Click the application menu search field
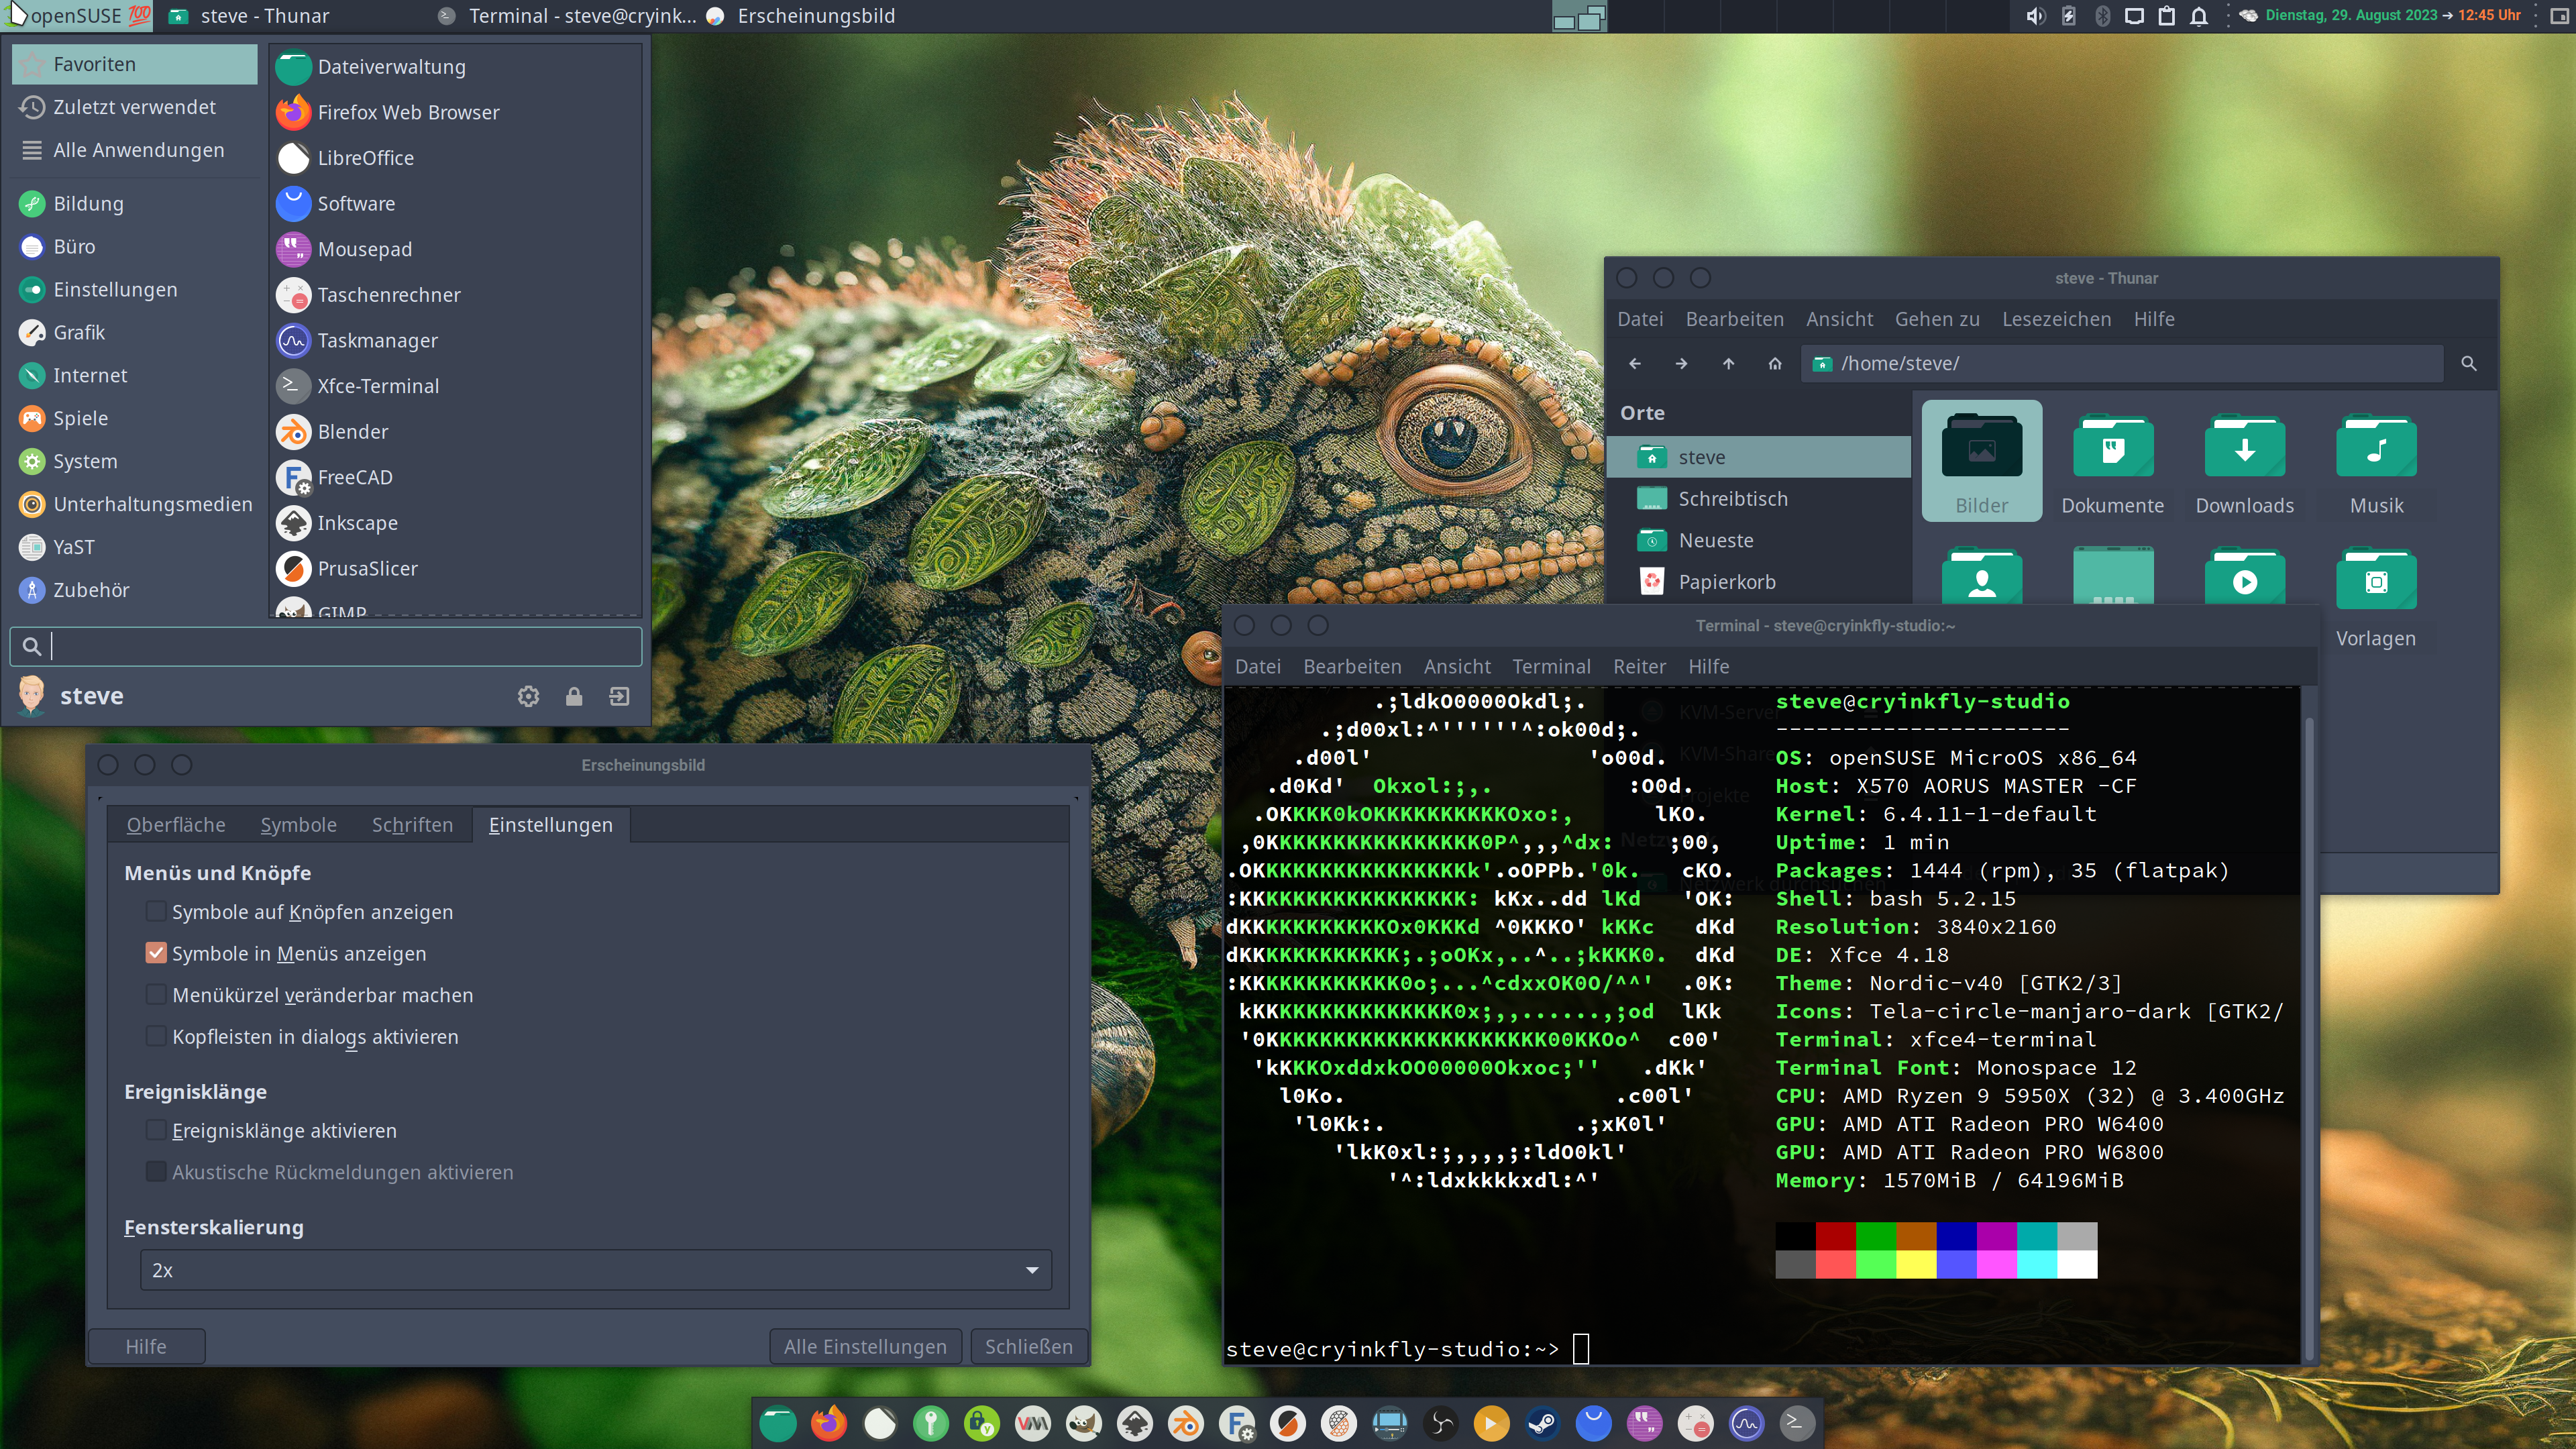The image size is (2576, 1449). (x=340, y=647)
